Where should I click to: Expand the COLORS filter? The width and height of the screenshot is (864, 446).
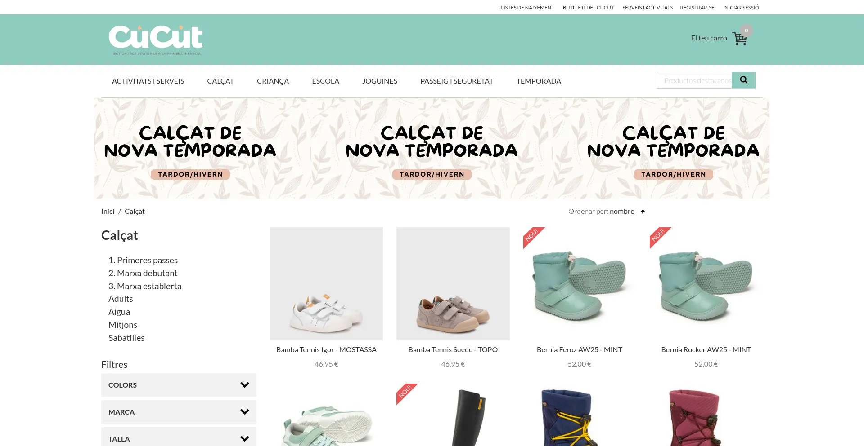tap(179, 385)
